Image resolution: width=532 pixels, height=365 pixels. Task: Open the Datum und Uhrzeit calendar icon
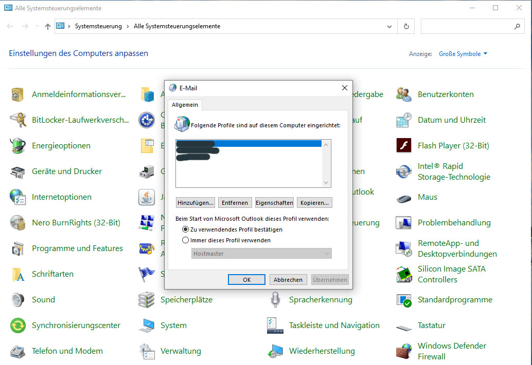point(404,120)
